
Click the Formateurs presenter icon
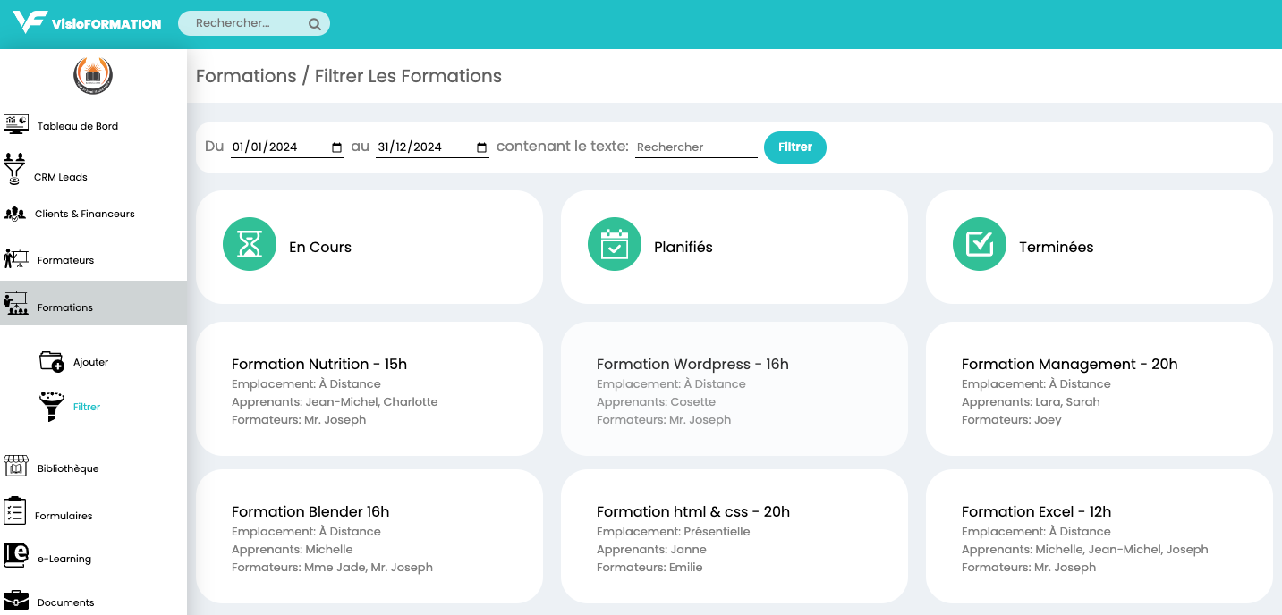click(16, 258)
